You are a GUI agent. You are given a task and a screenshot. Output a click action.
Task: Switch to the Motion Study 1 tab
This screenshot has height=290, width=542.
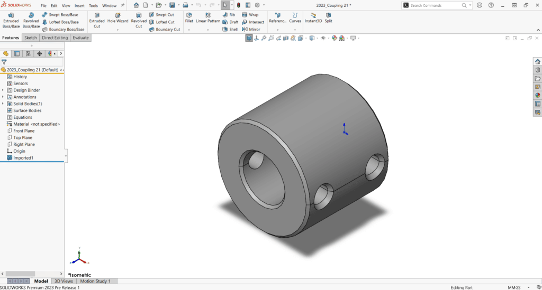pos(94,282)
